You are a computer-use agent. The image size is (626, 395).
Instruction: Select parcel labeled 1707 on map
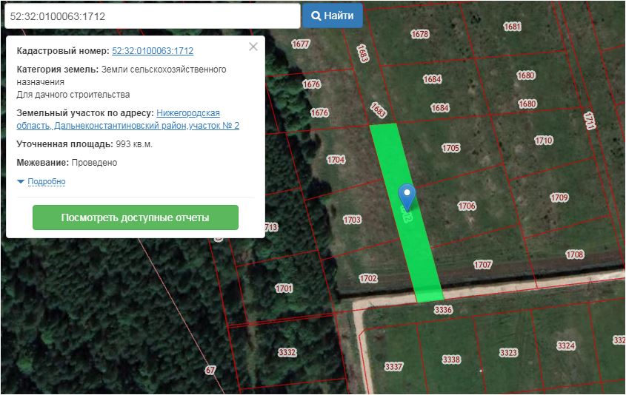(483, 264)
